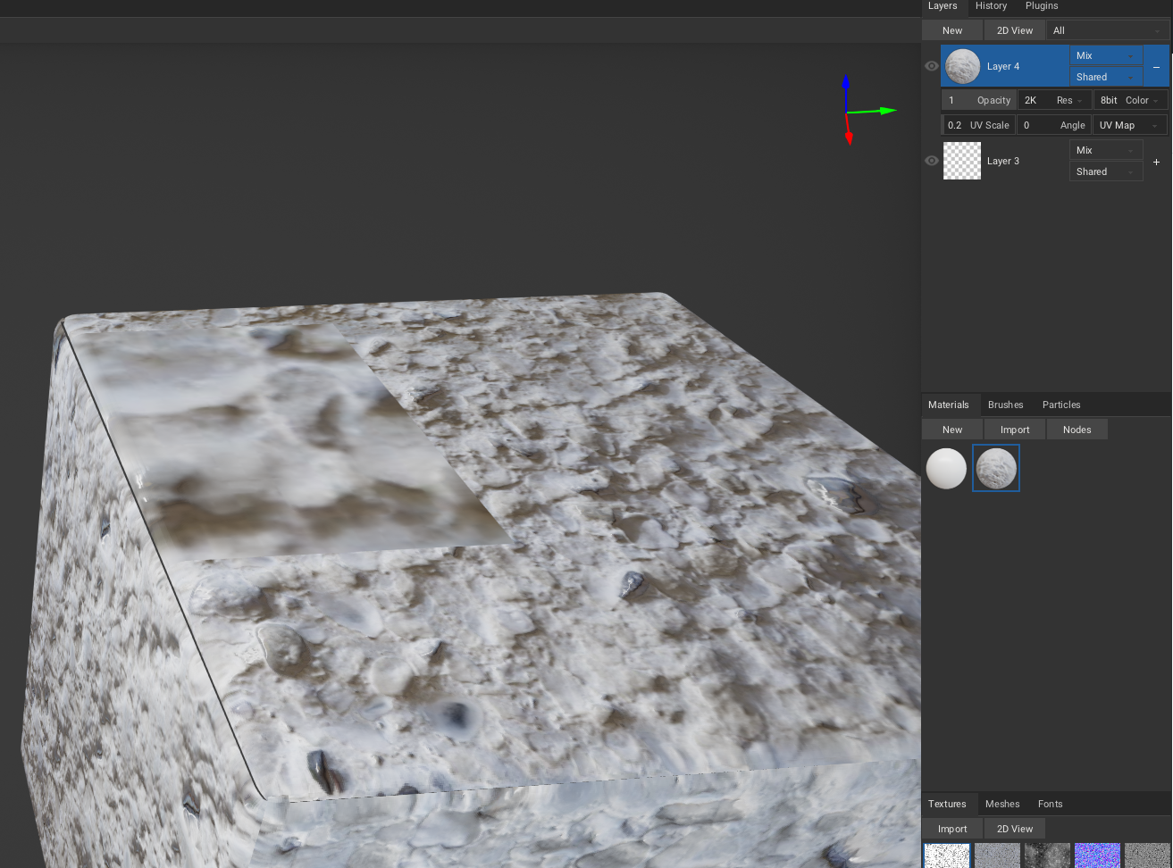Click the purple normal map texture thumbnail
This screenshot has width=1173, height=868.
[1097, 855]
